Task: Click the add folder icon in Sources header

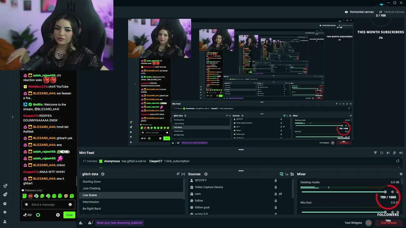Action: [x=292, y=174]
